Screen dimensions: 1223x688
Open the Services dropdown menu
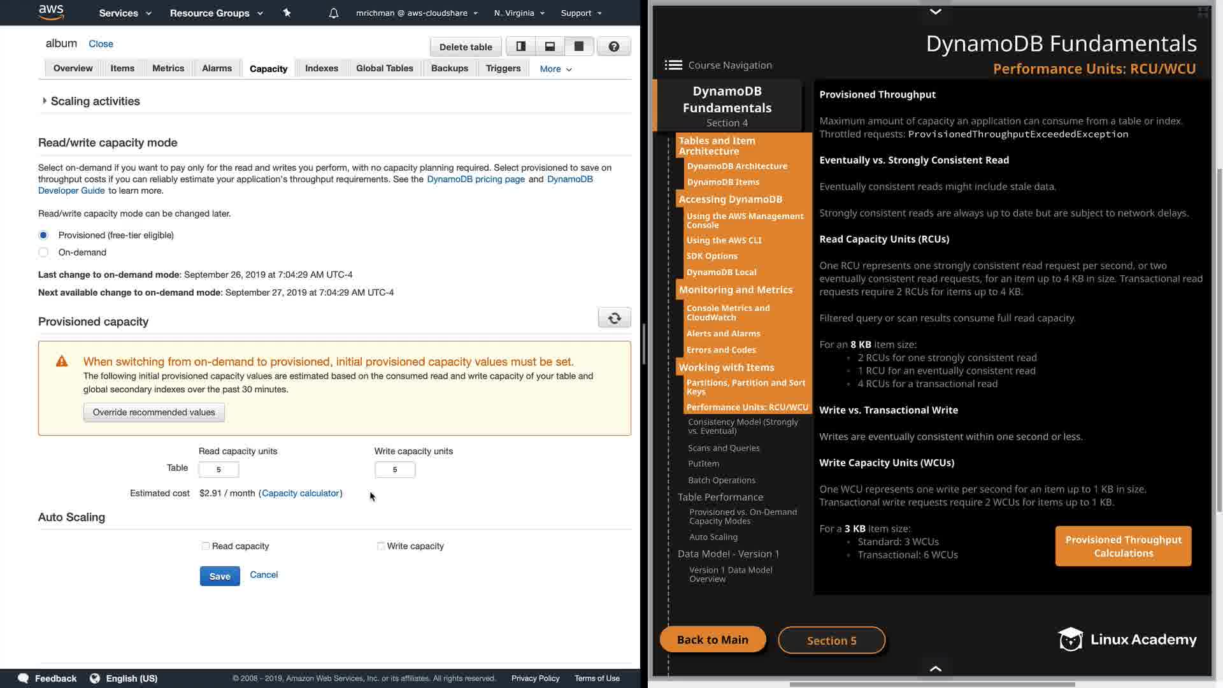(x=125, y=13)
